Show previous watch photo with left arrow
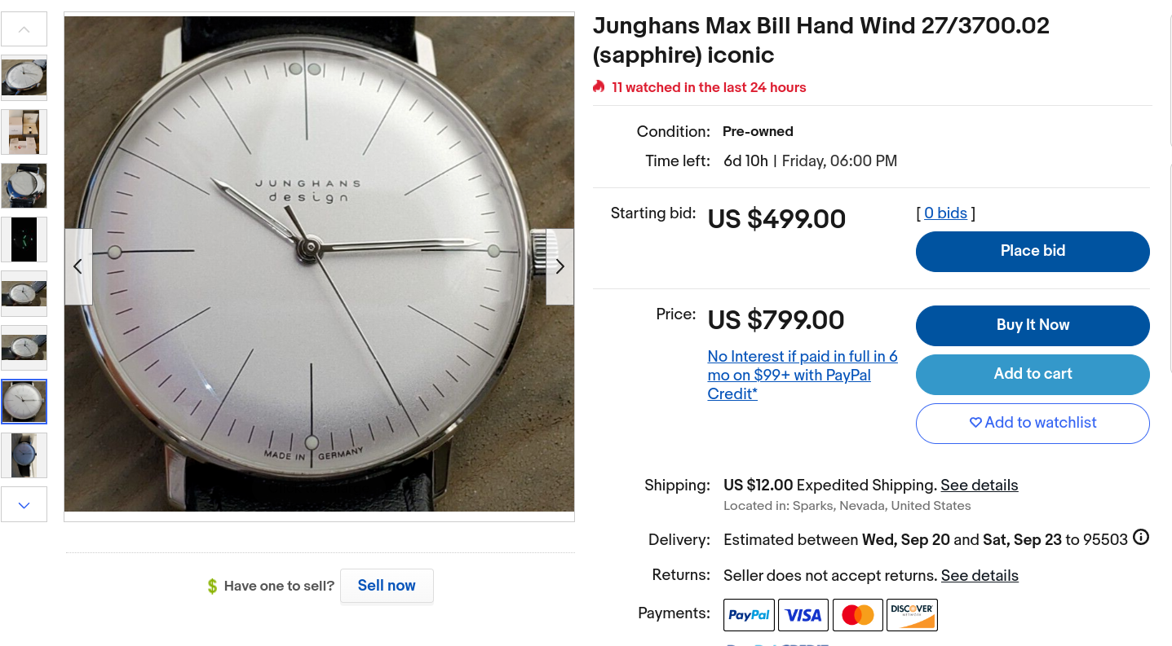1172x646 pixels. pyautogui.click(x=78, y=267)
